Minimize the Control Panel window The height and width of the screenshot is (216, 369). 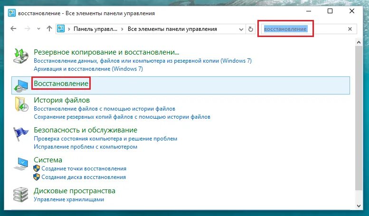click(x=309, y=11)
